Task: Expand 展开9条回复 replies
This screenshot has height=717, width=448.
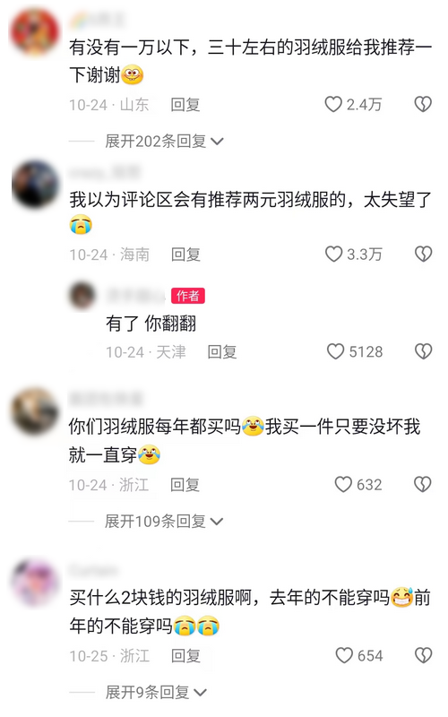Action: [156, 692]
